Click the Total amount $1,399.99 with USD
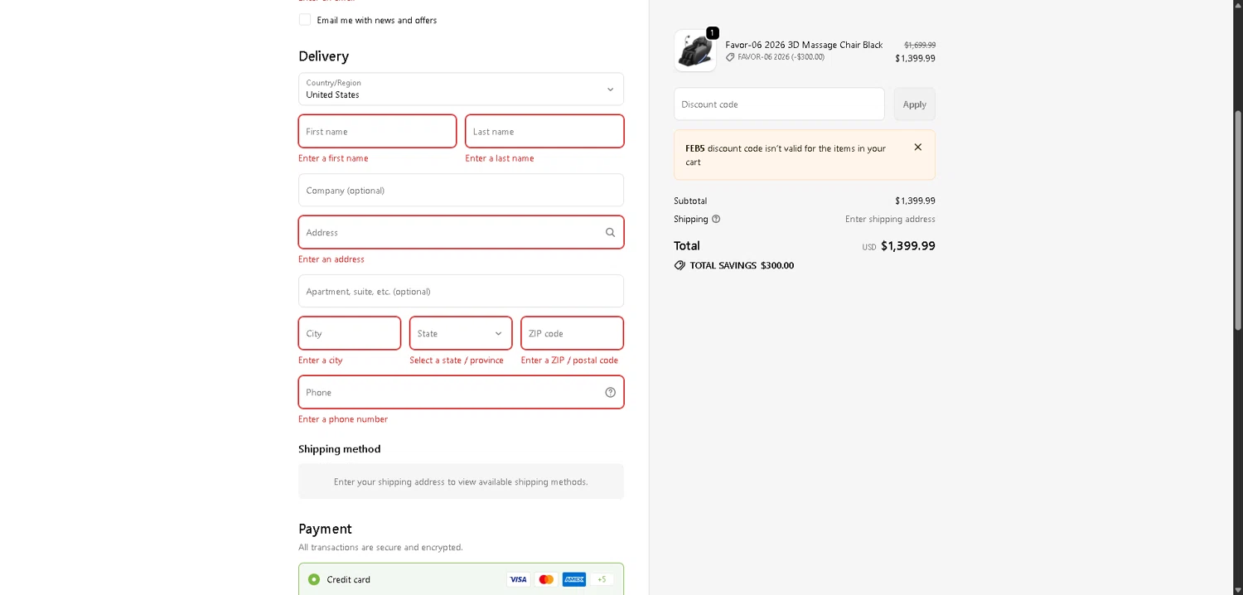This screenshot has height=595, width=1243. [898, 246]
